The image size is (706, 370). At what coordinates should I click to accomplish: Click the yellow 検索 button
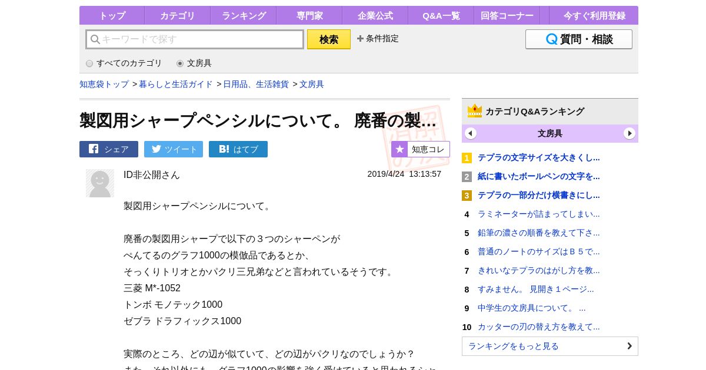(x=329, y=39)
